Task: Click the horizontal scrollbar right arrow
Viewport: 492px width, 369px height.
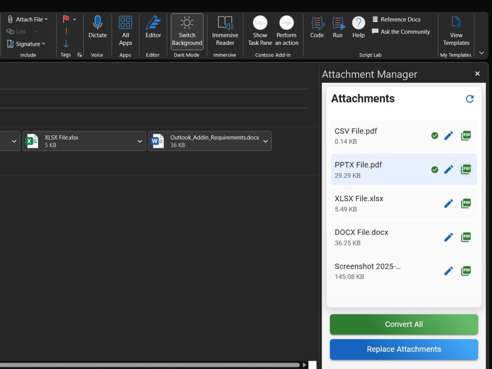Action: click(304, 365)
